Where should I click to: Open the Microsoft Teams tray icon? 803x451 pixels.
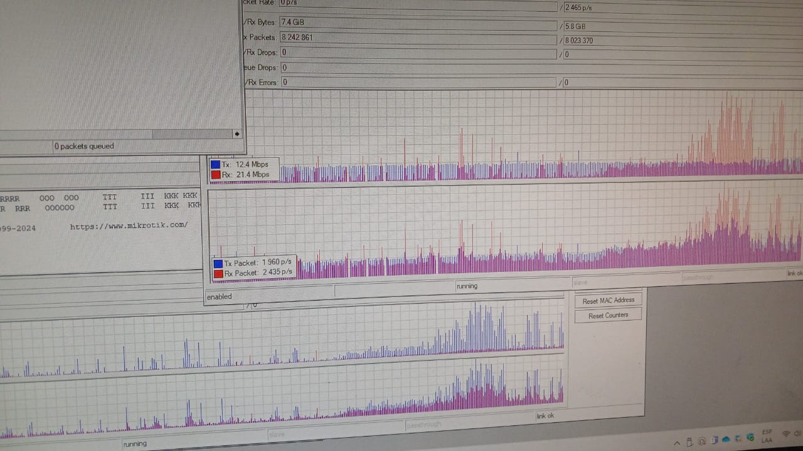pyautogui.click(x=714, y=440)
